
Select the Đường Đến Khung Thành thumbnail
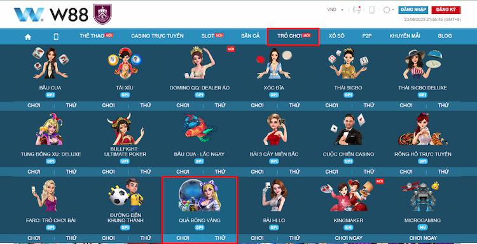[125, 195]
